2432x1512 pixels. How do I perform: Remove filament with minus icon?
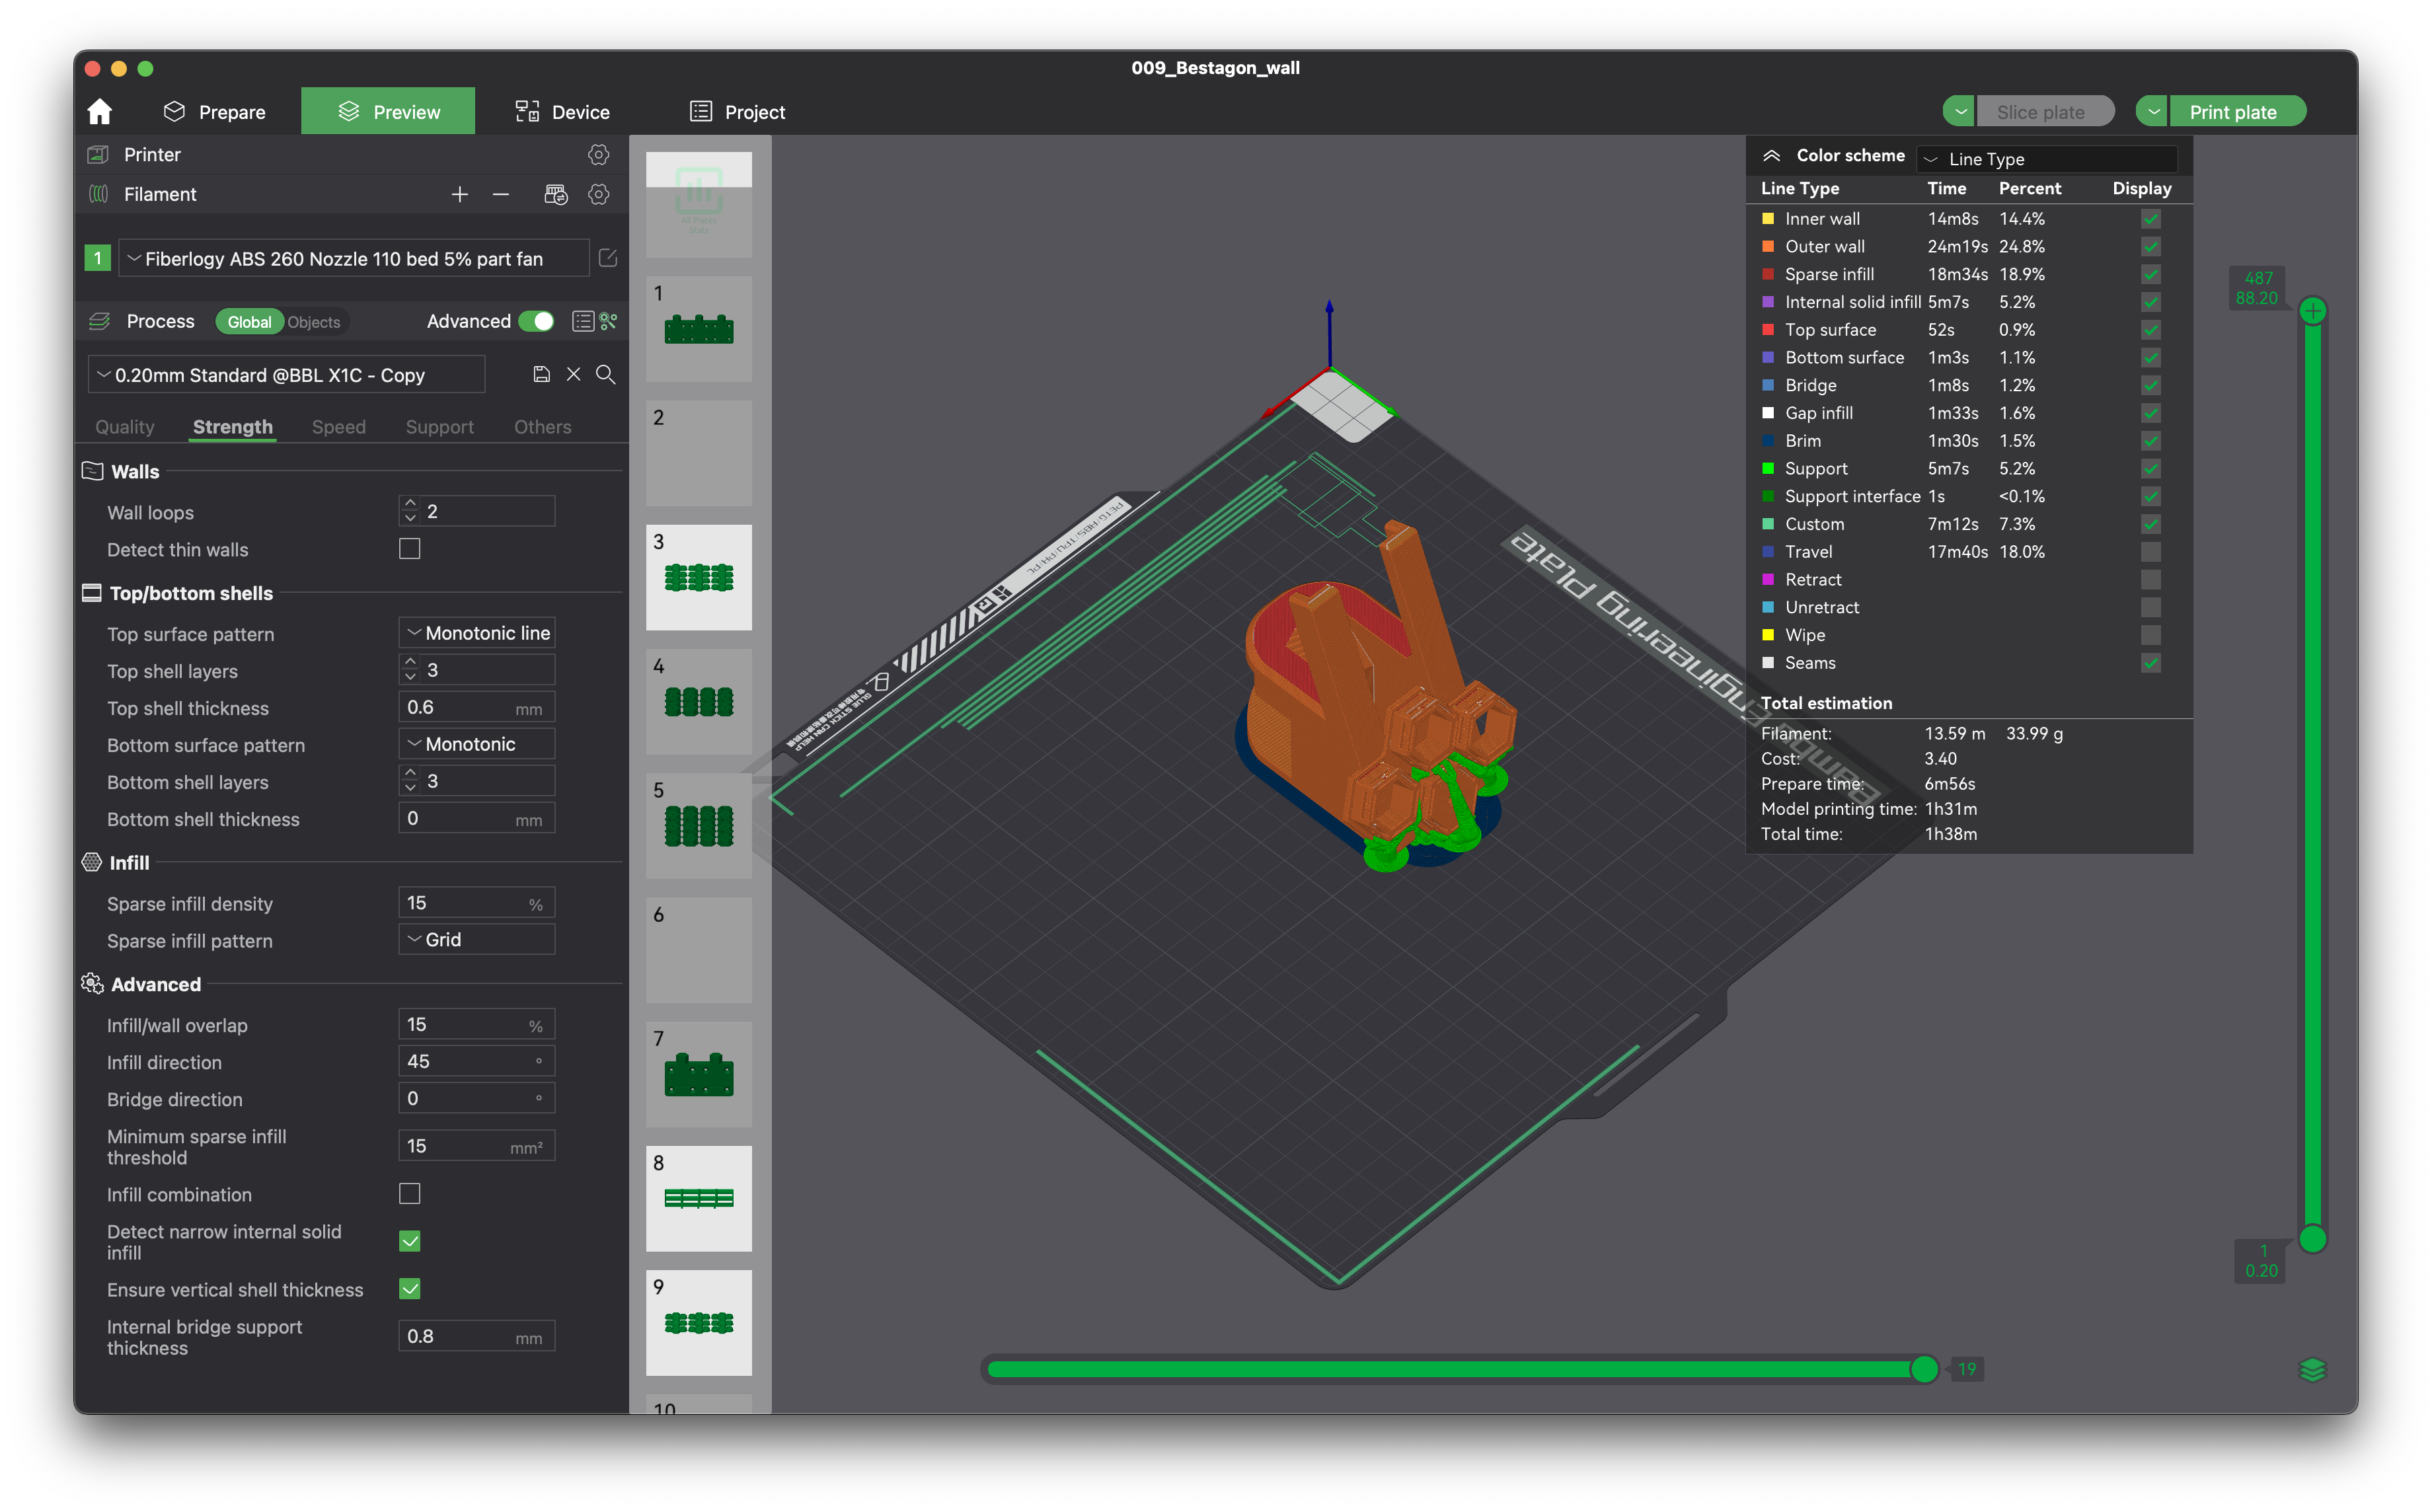coord(501,194)
